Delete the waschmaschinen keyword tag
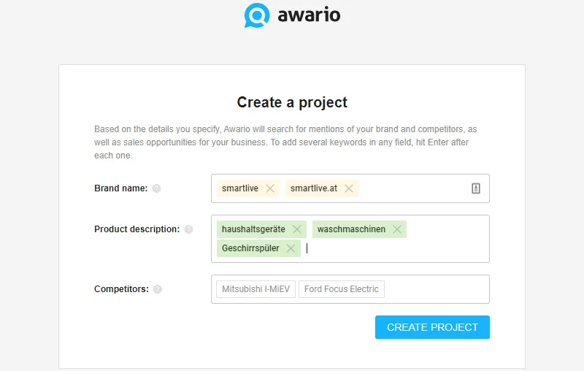 point(397,229)
